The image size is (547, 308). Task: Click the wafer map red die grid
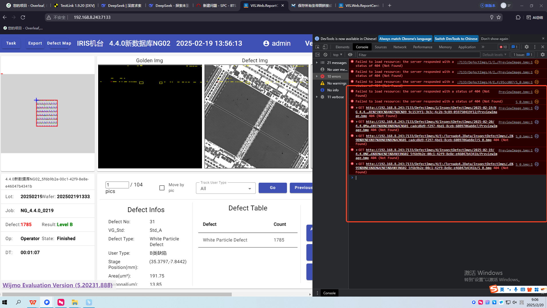(x=47, y=113)
